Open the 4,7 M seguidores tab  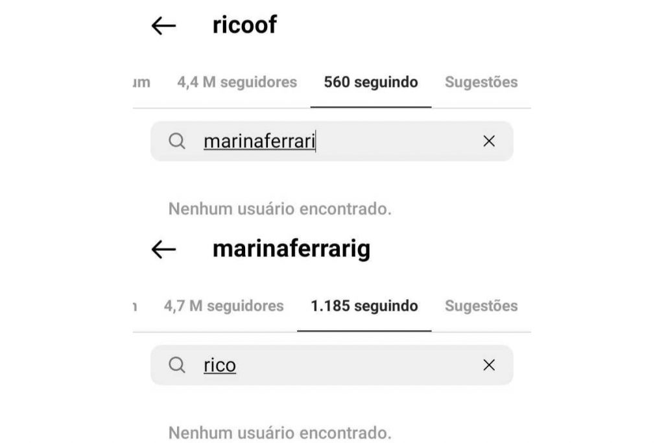coord(224,306)
